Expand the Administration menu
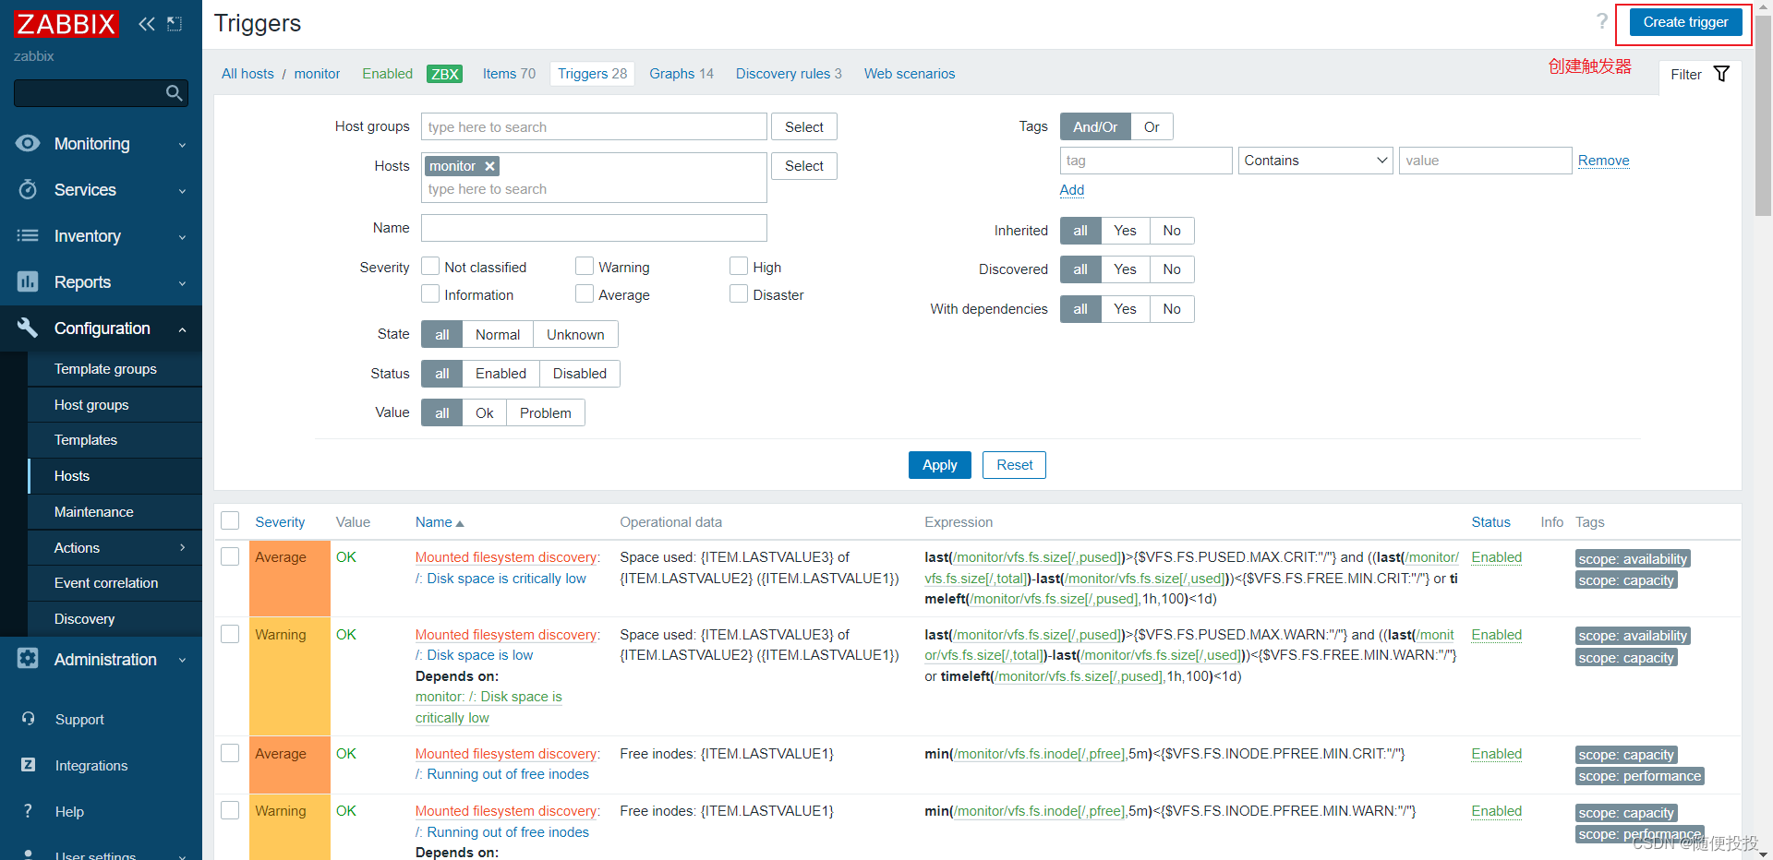The image size is (1773, 860). click(x=101, y=660)
